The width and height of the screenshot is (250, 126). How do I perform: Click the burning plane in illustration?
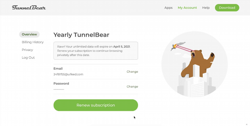174,47
